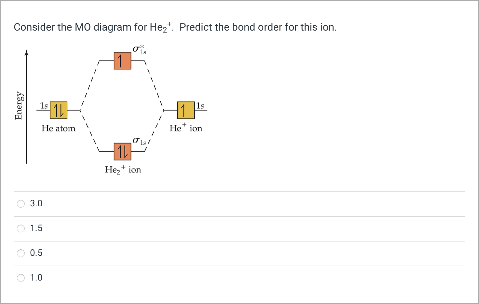
Task: Click the σ1s orbital label text
Action: tap(139, 141)
